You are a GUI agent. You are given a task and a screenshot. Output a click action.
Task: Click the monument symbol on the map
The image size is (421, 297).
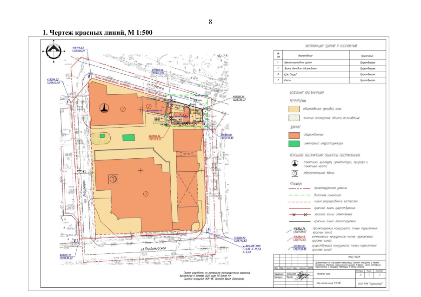(x=105, y=108)
